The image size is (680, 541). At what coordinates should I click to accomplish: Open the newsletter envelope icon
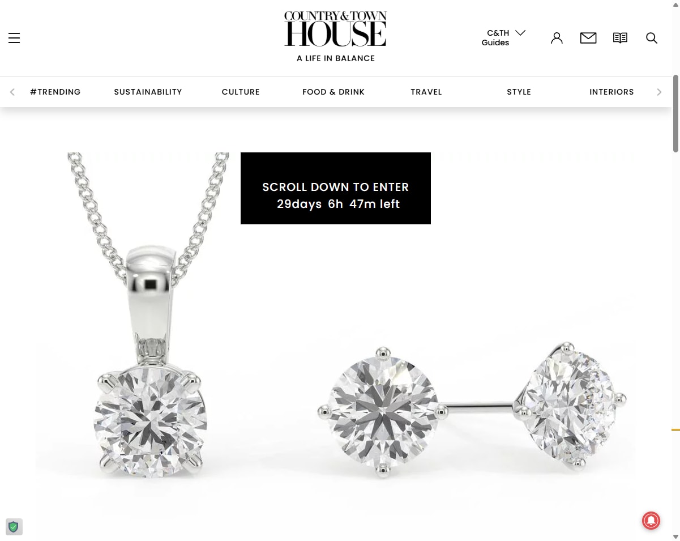588,38
